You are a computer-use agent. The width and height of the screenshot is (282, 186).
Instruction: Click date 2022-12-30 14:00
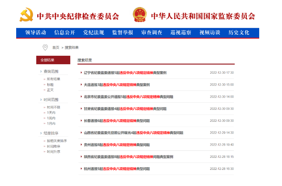(x=222, y=97)
